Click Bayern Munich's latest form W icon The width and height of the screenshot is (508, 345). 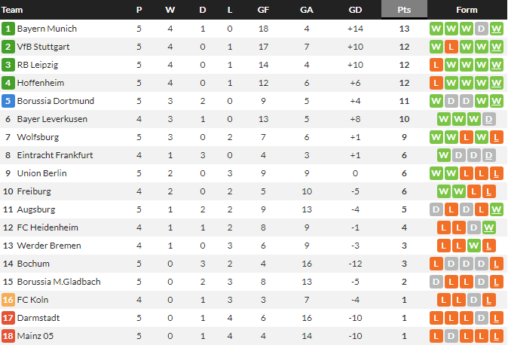point(496,29)
